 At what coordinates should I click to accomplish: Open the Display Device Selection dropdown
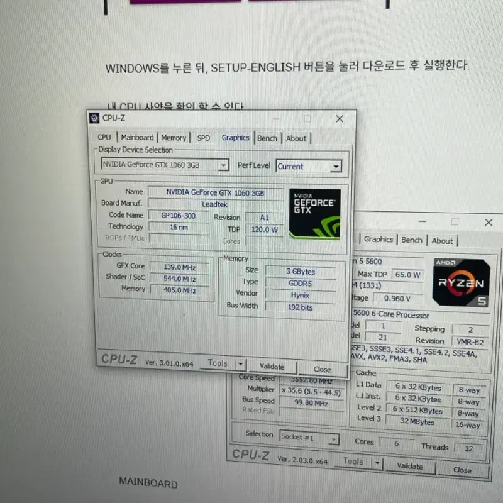click(x=223, y=165)
